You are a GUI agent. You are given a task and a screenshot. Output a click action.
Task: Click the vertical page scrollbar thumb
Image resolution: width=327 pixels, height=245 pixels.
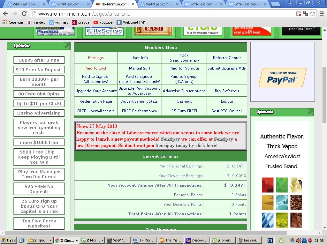[x=324, y=95]
